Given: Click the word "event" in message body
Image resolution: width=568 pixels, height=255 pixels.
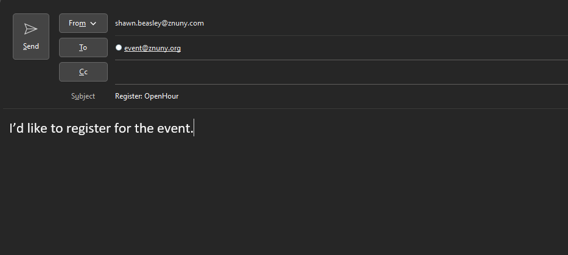Looking at the screenshot, I should [175, 129].
